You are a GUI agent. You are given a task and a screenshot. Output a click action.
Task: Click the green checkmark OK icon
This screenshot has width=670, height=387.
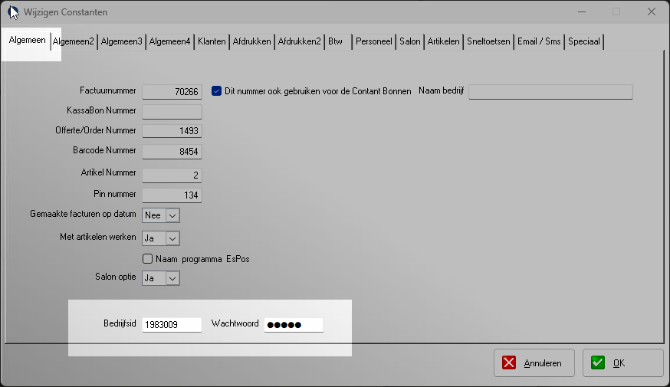tap(598, 363)
